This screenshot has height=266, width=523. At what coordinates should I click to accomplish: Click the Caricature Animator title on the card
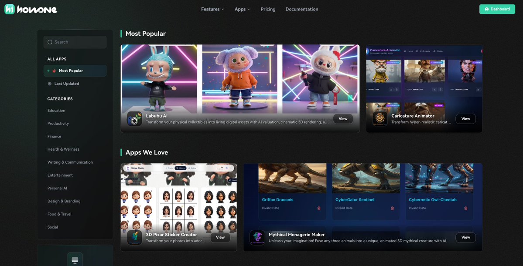(x=413, y=116)
